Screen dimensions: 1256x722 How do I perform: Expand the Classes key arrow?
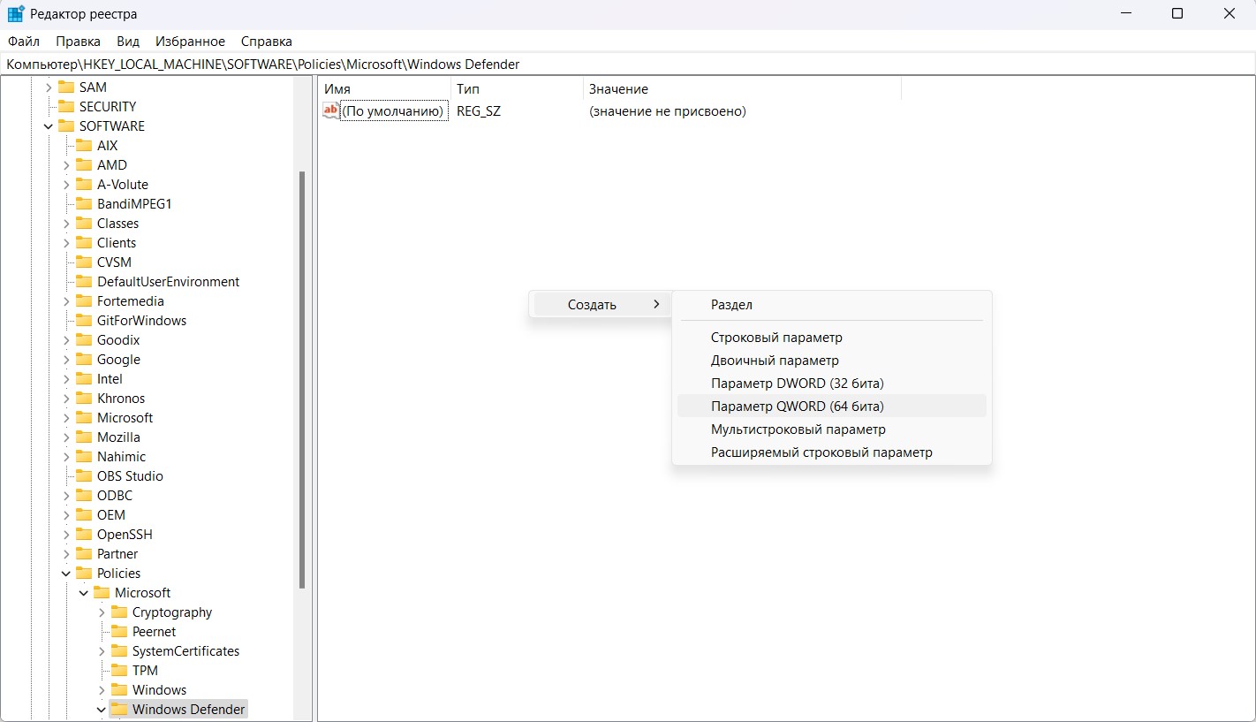coord(66,223)
